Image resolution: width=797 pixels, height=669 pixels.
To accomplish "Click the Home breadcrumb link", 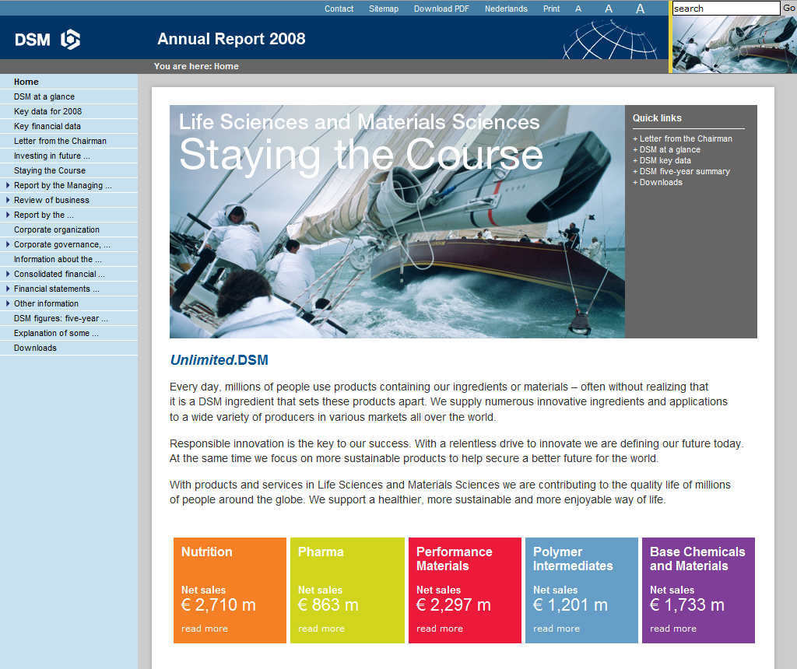I will pyautogui.click(x=226, y=66).
